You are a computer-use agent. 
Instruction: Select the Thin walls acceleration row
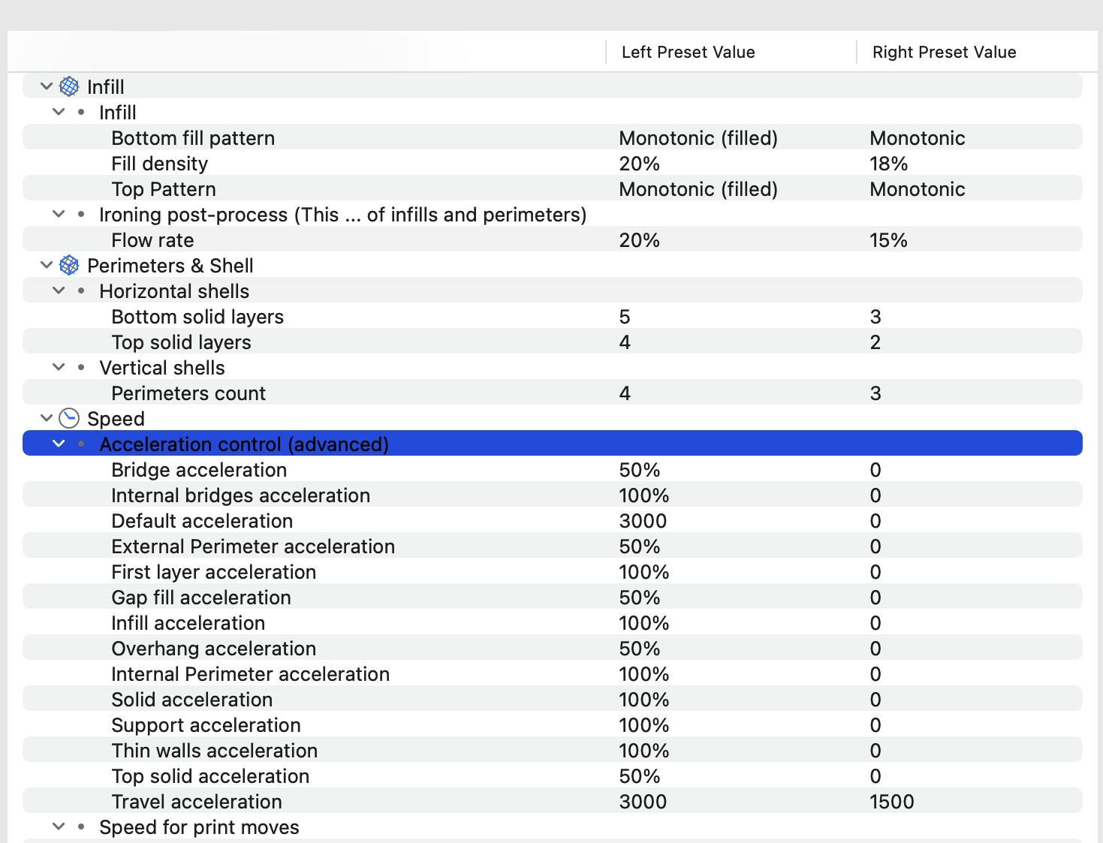(x=553, y=751)
